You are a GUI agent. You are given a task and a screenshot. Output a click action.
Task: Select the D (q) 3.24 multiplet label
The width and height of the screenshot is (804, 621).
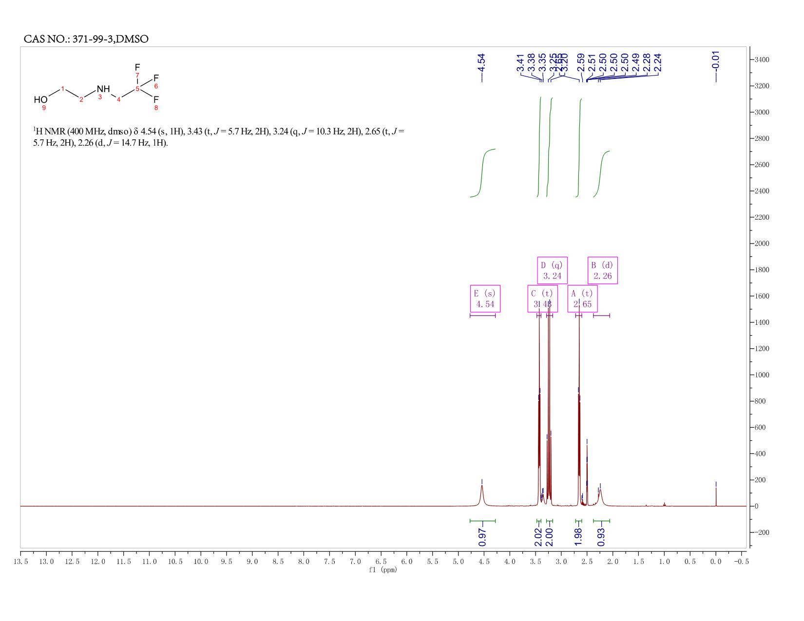552,270
